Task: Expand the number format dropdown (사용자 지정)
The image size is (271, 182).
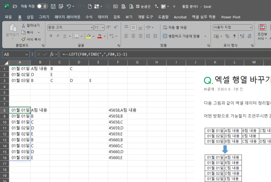Action: [250, 27]
